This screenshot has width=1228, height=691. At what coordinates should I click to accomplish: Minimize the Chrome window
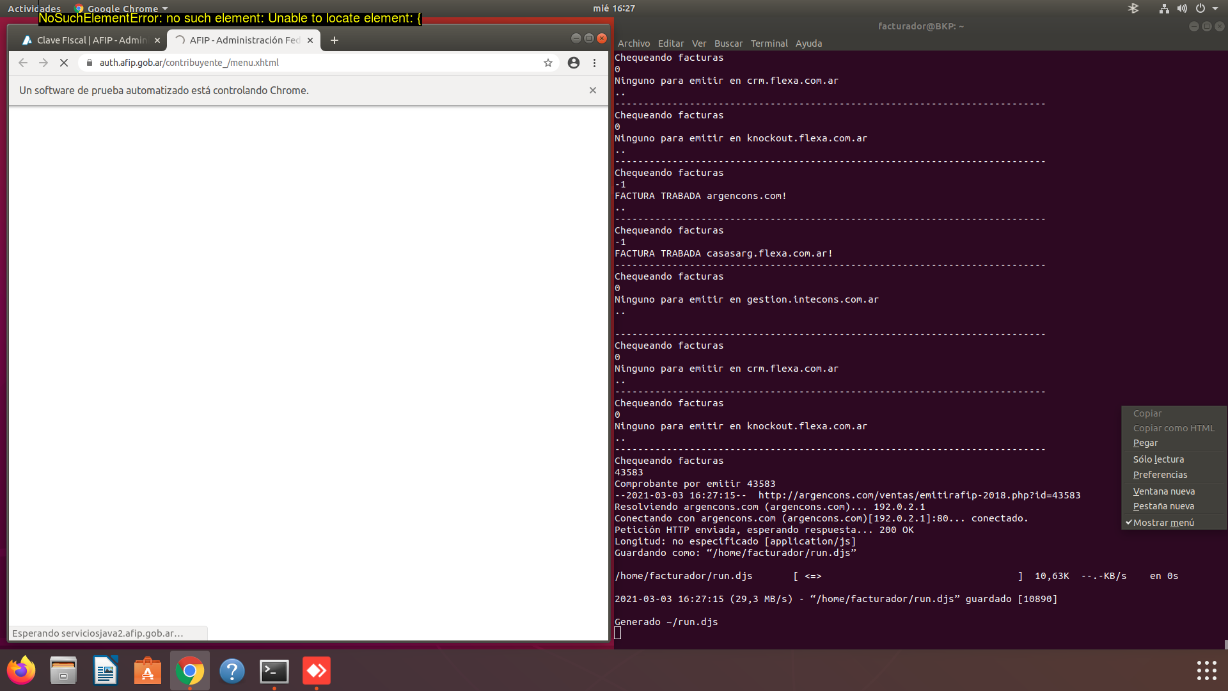pyautogui.click(x=576, y=38)
